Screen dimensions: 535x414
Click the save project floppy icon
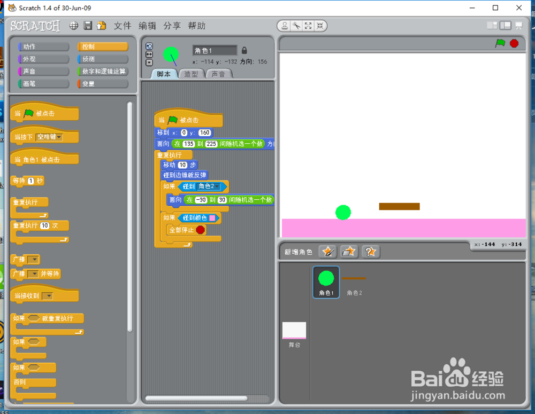coord(88,26)
